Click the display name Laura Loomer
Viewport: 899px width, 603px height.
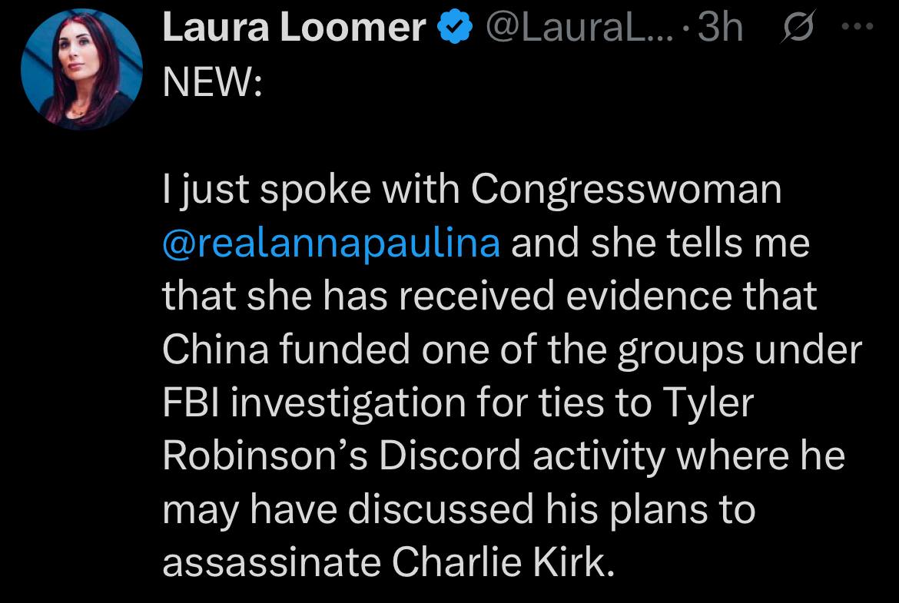pyautogui.click(x=294, y=29)
